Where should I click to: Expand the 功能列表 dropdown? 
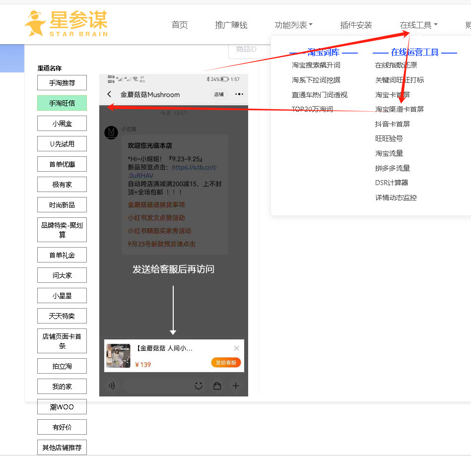[293, 25]
